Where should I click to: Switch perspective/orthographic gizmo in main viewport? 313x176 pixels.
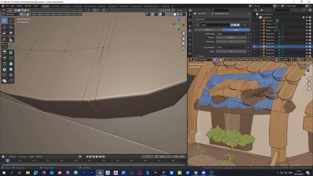(x=183, y=48)
